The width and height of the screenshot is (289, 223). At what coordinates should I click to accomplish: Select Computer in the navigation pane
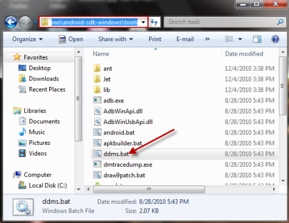38,175
